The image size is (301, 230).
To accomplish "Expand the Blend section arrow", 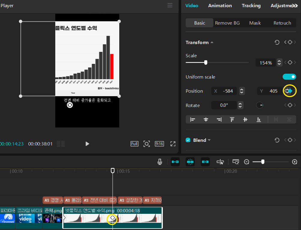I will [x=209, y=140].
